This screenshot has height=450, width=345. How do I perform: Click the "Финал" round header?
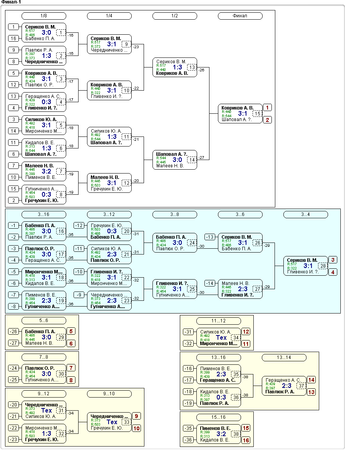(240, 16)
